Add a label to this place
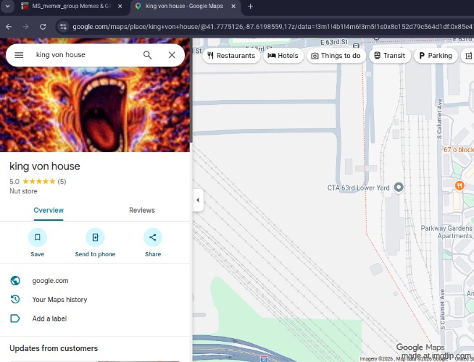This screenshot has width=474, height=362. tap(49, 319)
